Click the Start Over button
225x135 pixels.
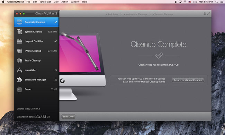pyautogui.click(x=68, y=117)
